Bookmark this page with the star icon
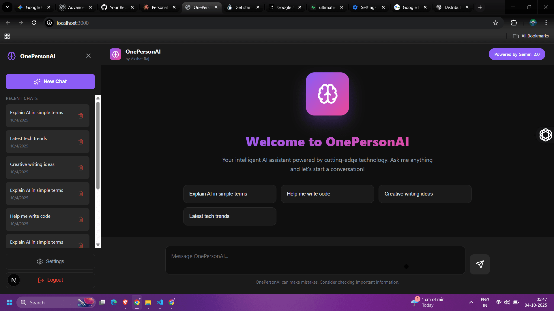The image size is (554, 311). coord(495,23)
